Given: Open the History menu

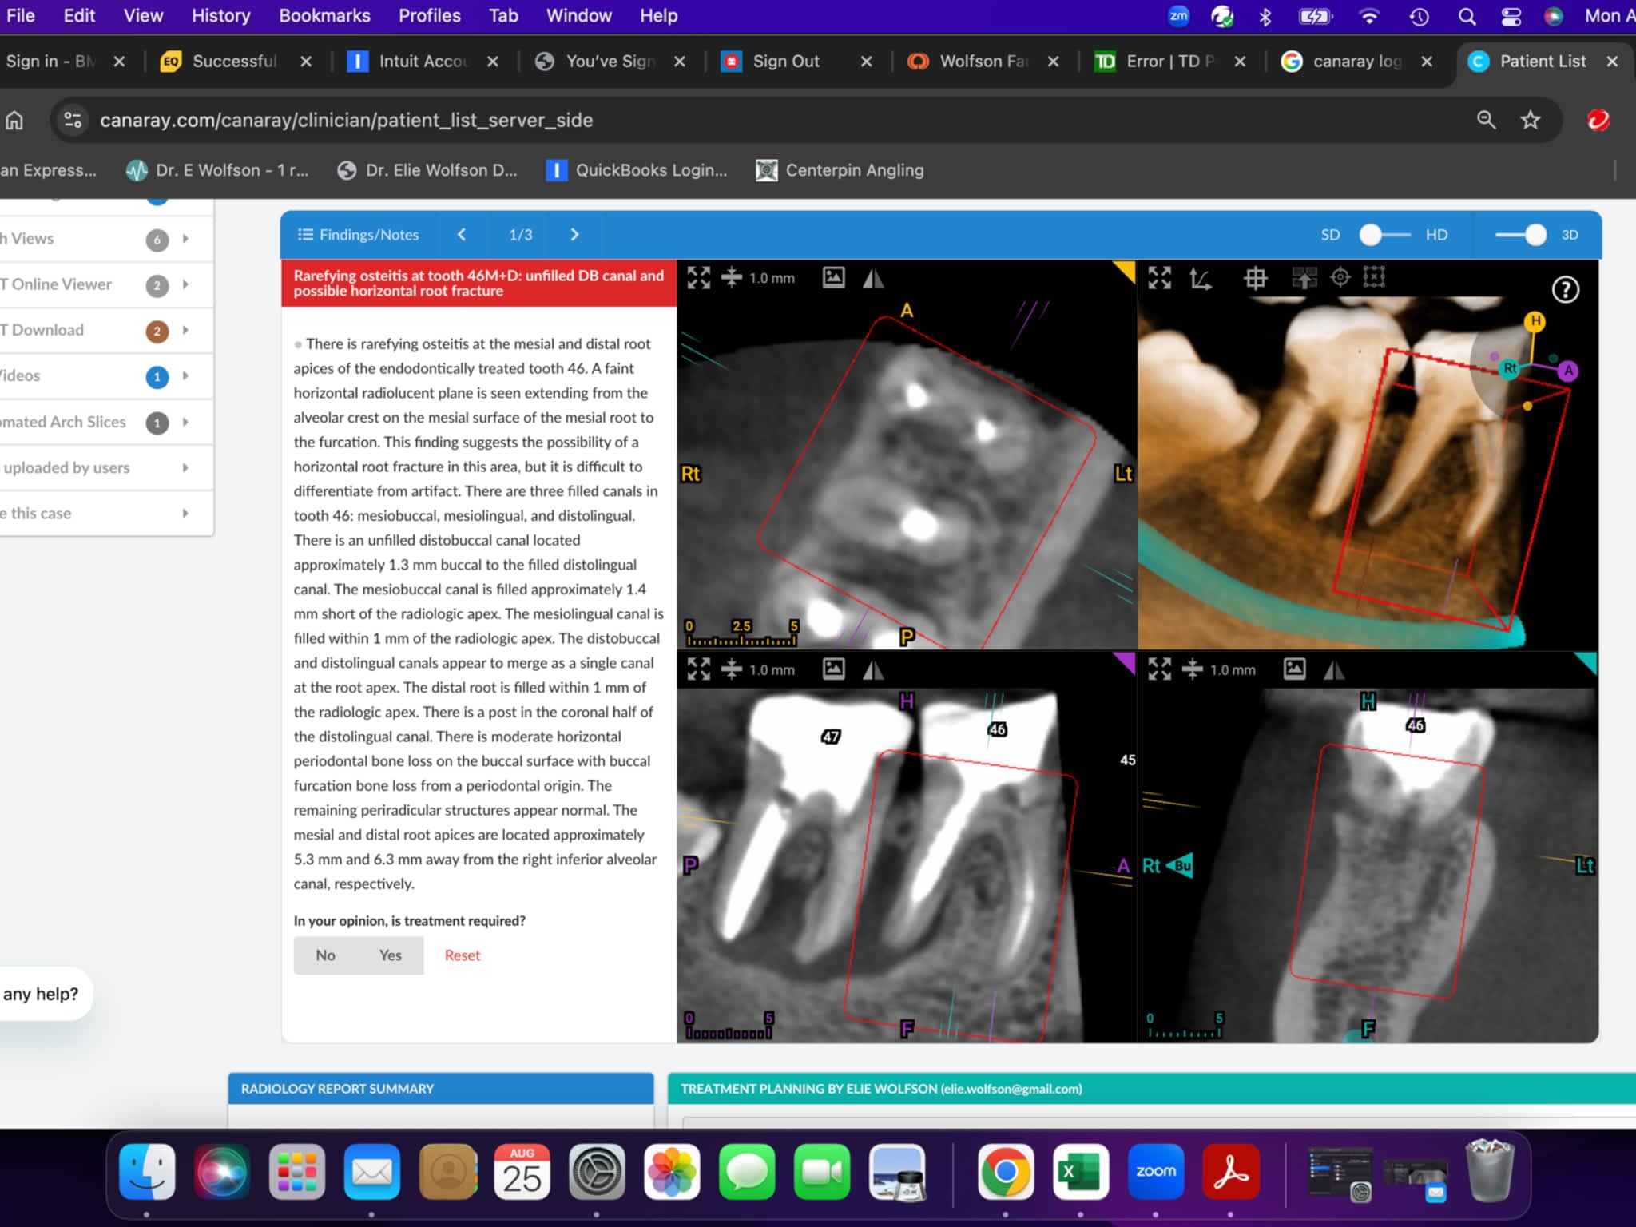Looking at the screenshot, I should (220, 16).
